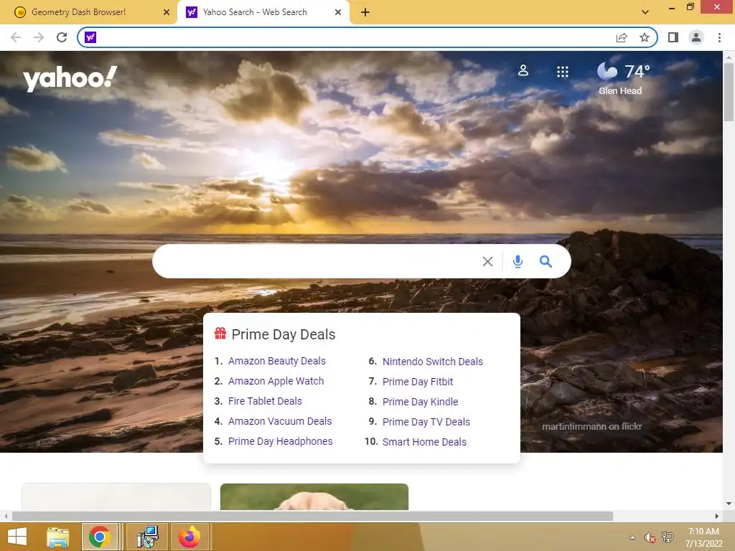The height and width of the screenshot is (551, 735).
Task: Click the Yahoo site favicon in address bar
Action: [90, 37]
